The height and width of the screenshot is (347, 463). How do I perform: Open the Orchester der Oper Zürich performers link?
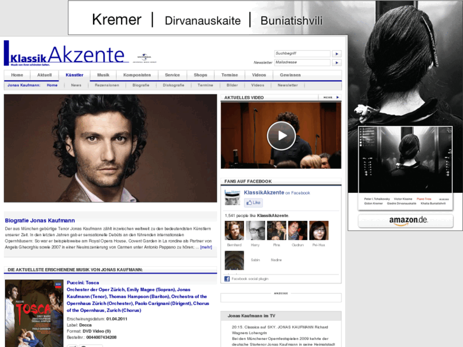coord(138,300)
